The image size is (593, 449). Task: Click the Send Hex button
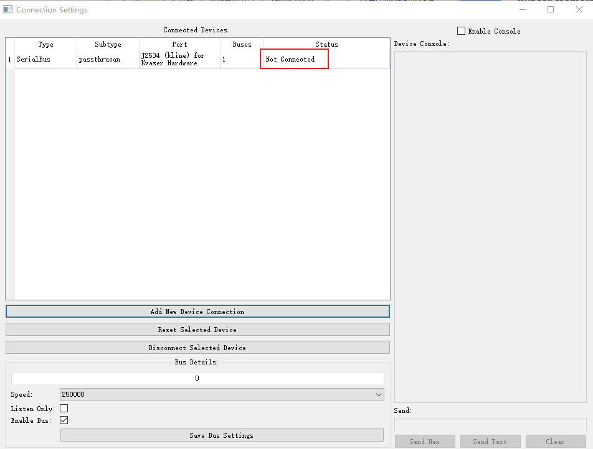(x=425, y=442)
